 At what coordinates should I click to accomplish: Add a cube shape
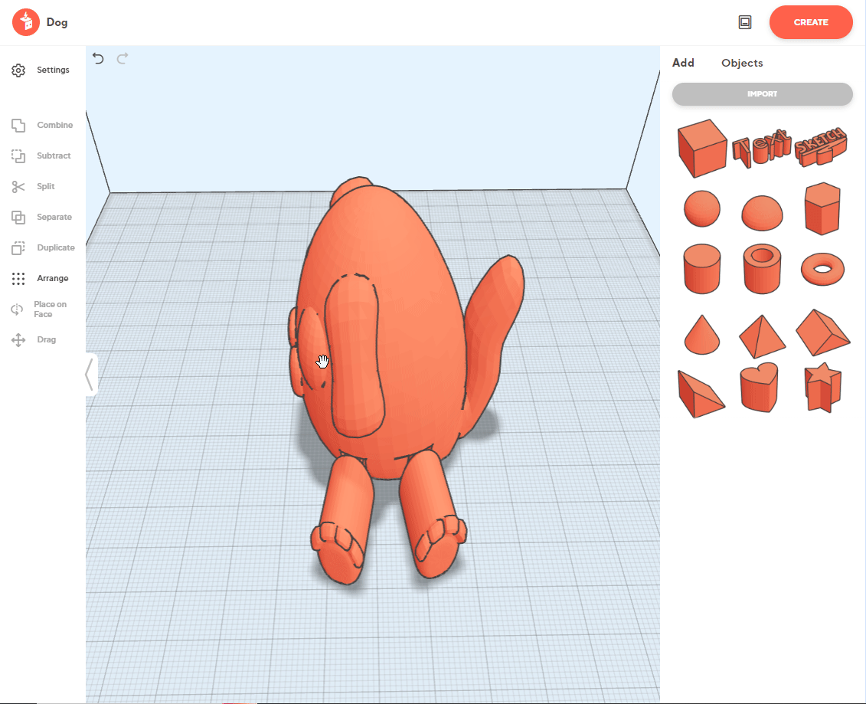[x=701, y=147]
